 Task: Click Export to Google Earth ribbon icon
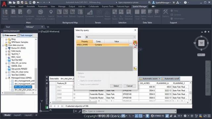pos(40,15)
